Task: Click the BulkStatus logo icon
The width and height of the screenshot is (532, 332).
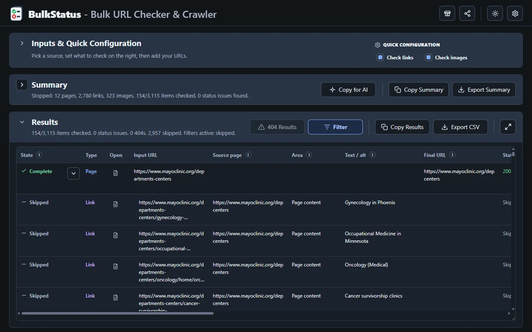Action: pos(16,14)
